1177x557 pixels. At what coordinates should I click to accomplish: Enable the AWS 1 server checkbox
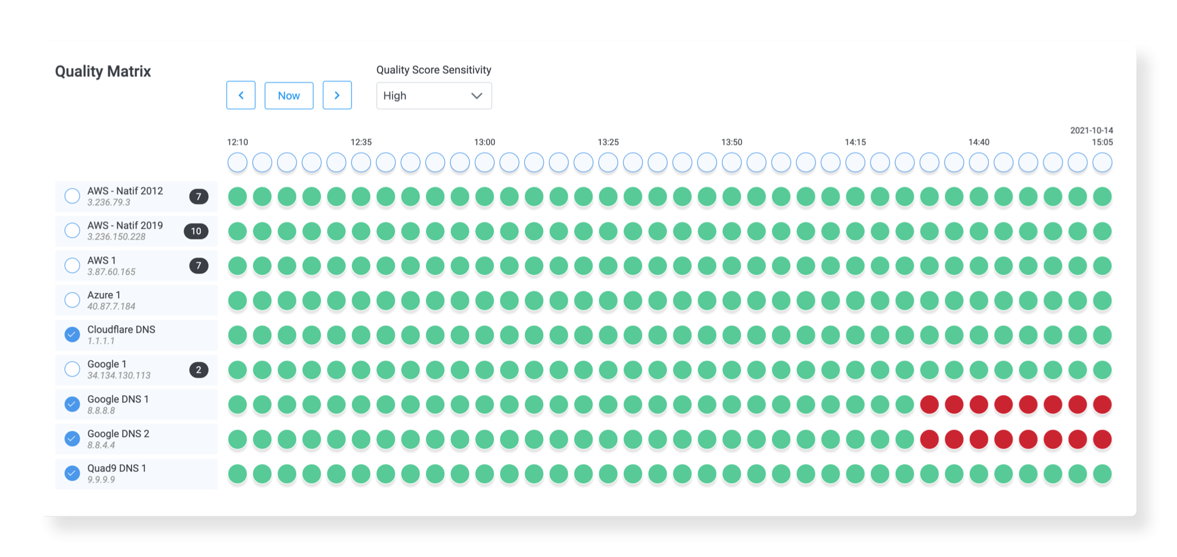pos(72,265)
